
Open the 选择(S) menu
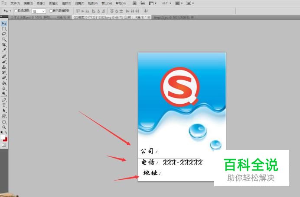point(66,3)
